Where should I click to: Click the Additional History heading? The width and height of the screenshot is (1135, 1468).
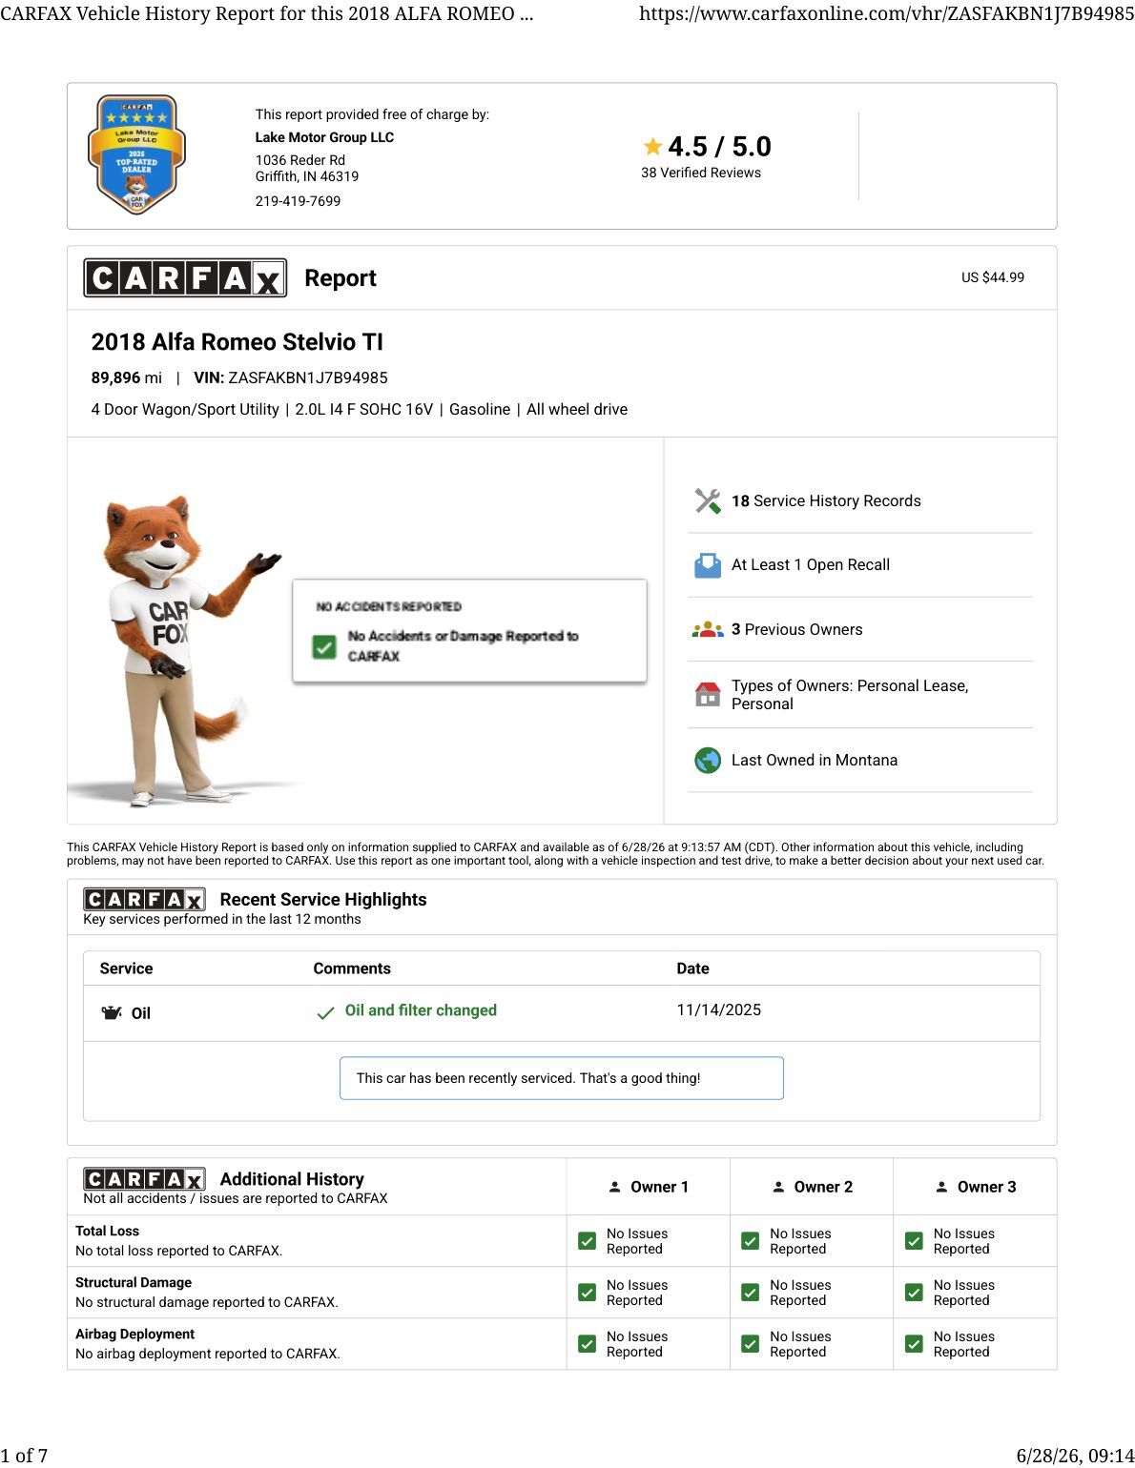pos(292,1180)
